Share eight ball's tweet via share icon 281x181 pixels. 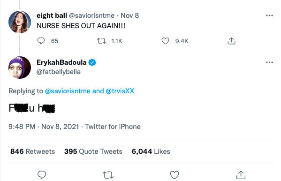(231, 41)
